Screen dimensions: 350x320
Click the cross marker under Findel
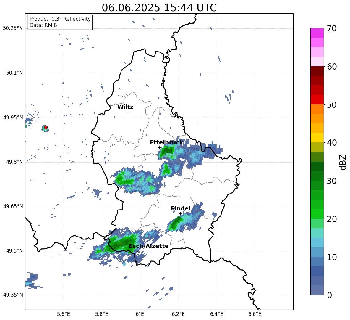(x=180, y=214)
